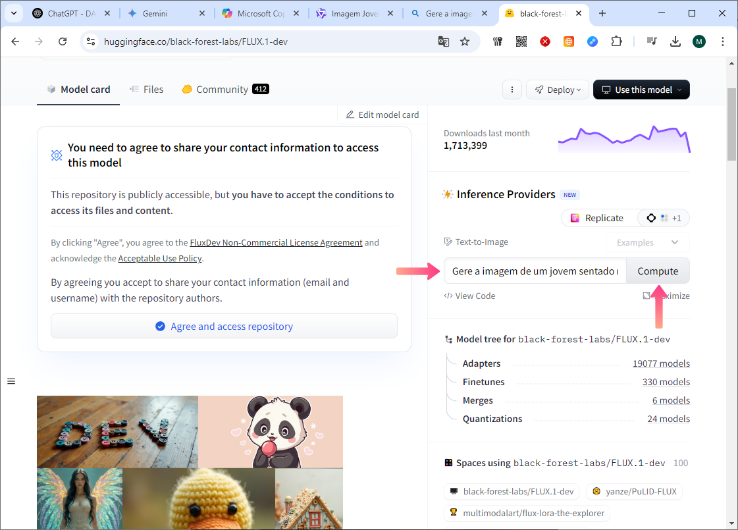738x530 pixels.
Task: Open the winged fairy sample image
Action: point(80,499)
